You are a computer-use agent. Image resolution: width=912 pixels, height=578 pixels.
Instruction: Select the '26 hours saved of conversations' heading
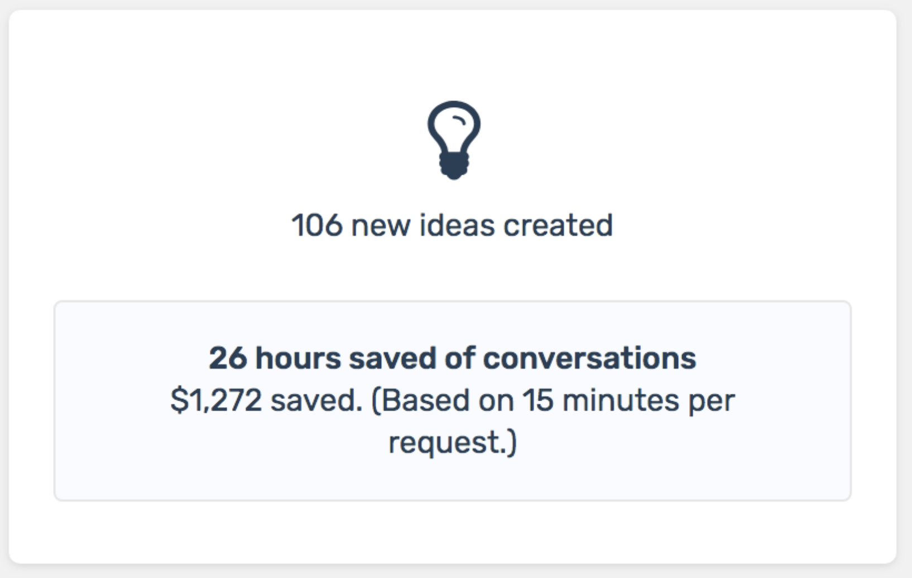coord(453,358)
